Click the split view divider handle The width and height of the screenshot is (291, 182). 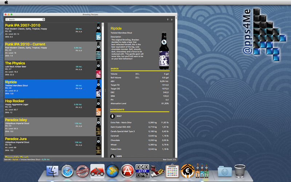tap(105, 90)
